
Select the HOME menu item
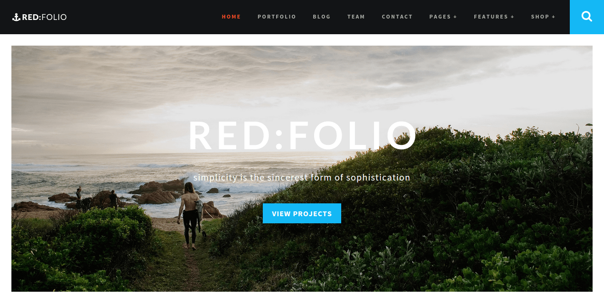[231, 17]
